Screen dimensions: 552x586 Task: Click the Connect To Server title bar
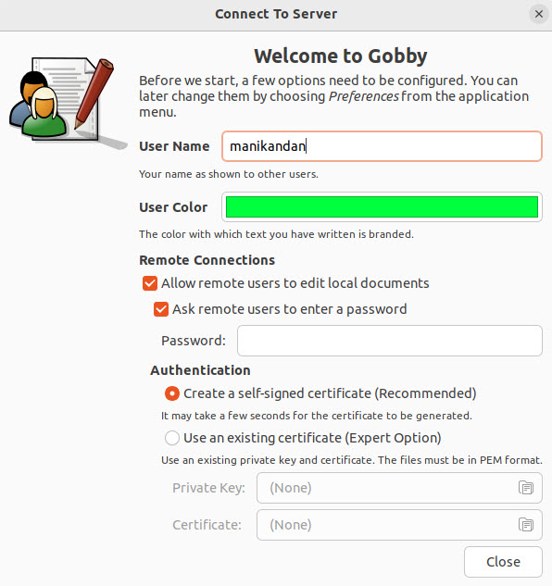(x=276, y=14)
